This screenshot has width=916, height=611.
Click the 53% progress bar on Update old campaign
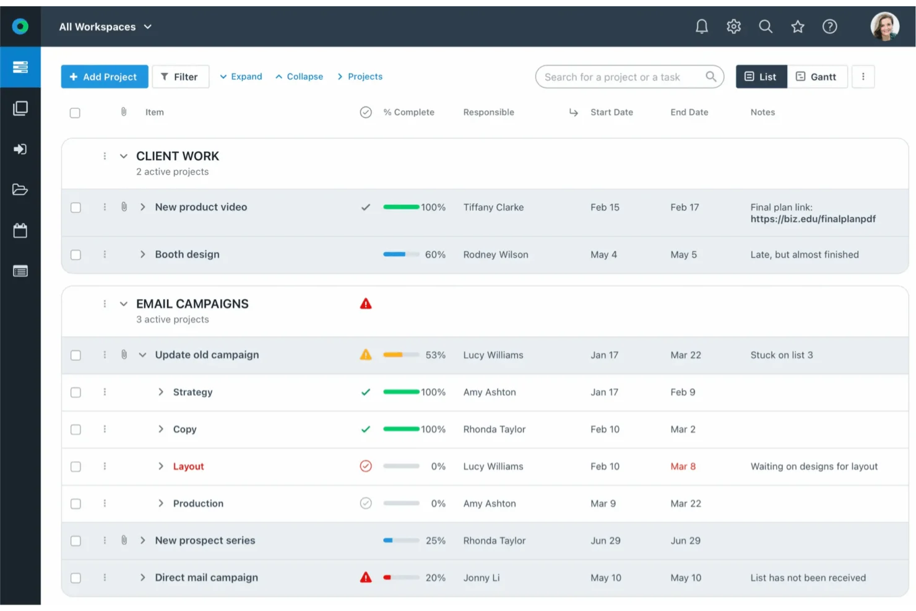pyautogui.click(x=401, y=355)
